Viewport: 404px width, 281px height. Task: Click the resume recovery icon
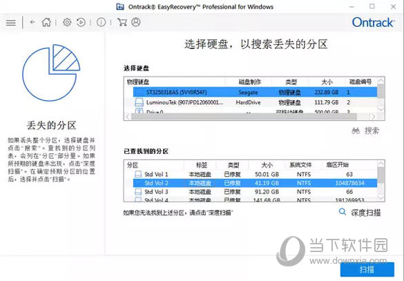pyautogui.click(x=81, y=22)
